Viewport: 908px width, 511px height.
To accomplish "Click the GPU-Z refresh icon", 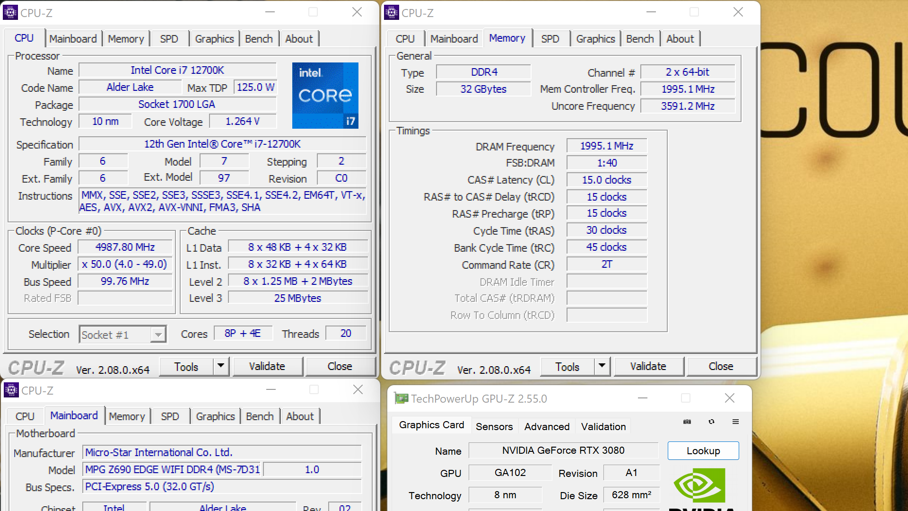I will tap(711, 422).
